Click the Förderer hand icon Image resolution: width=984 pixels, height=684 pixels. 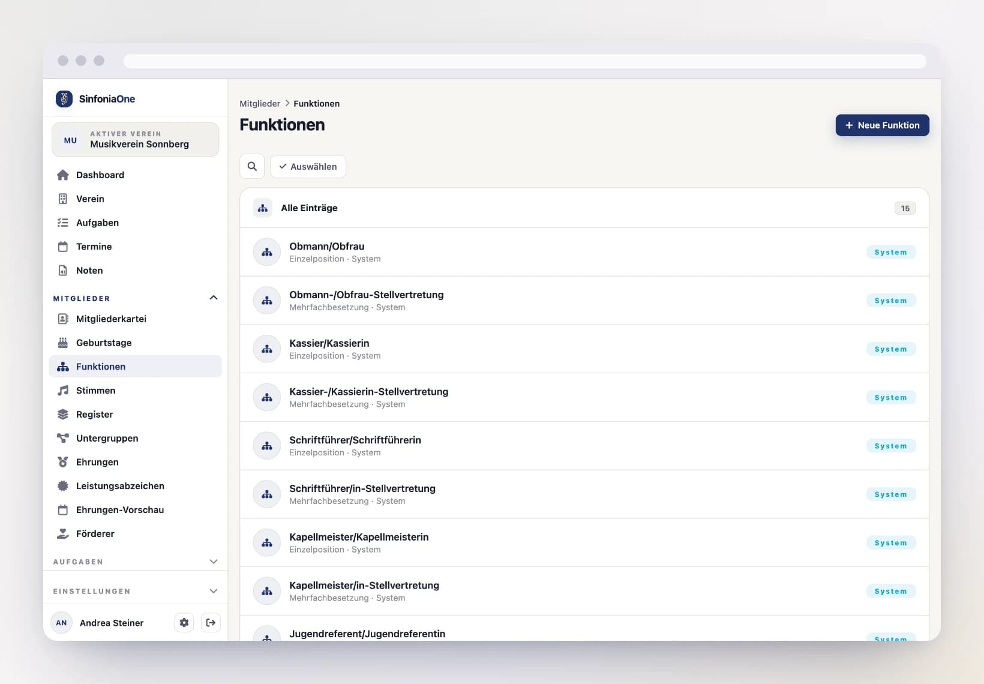click(x=63, y=534)
